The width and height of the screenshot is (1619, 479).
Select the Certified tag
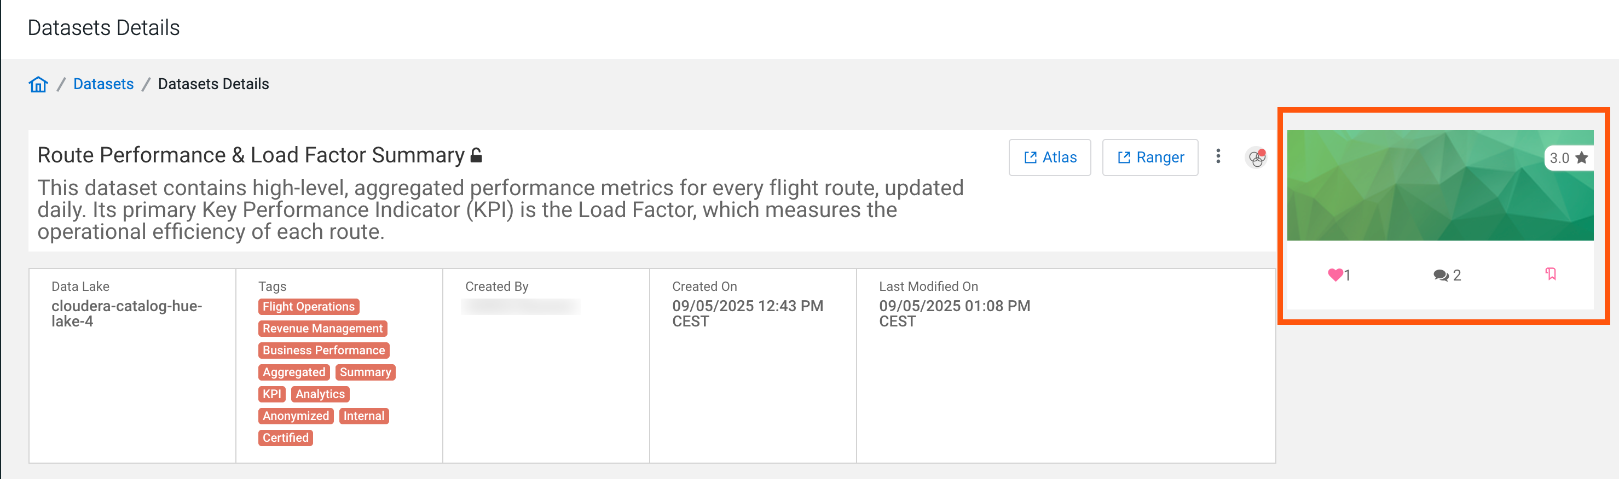tap(285, 437)
